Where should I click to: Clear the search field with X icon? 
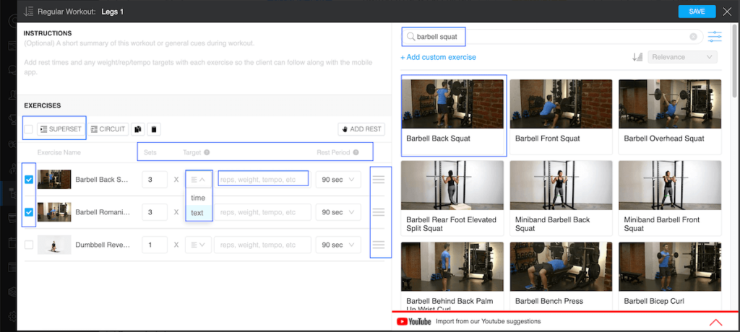[x=693, y=36]
